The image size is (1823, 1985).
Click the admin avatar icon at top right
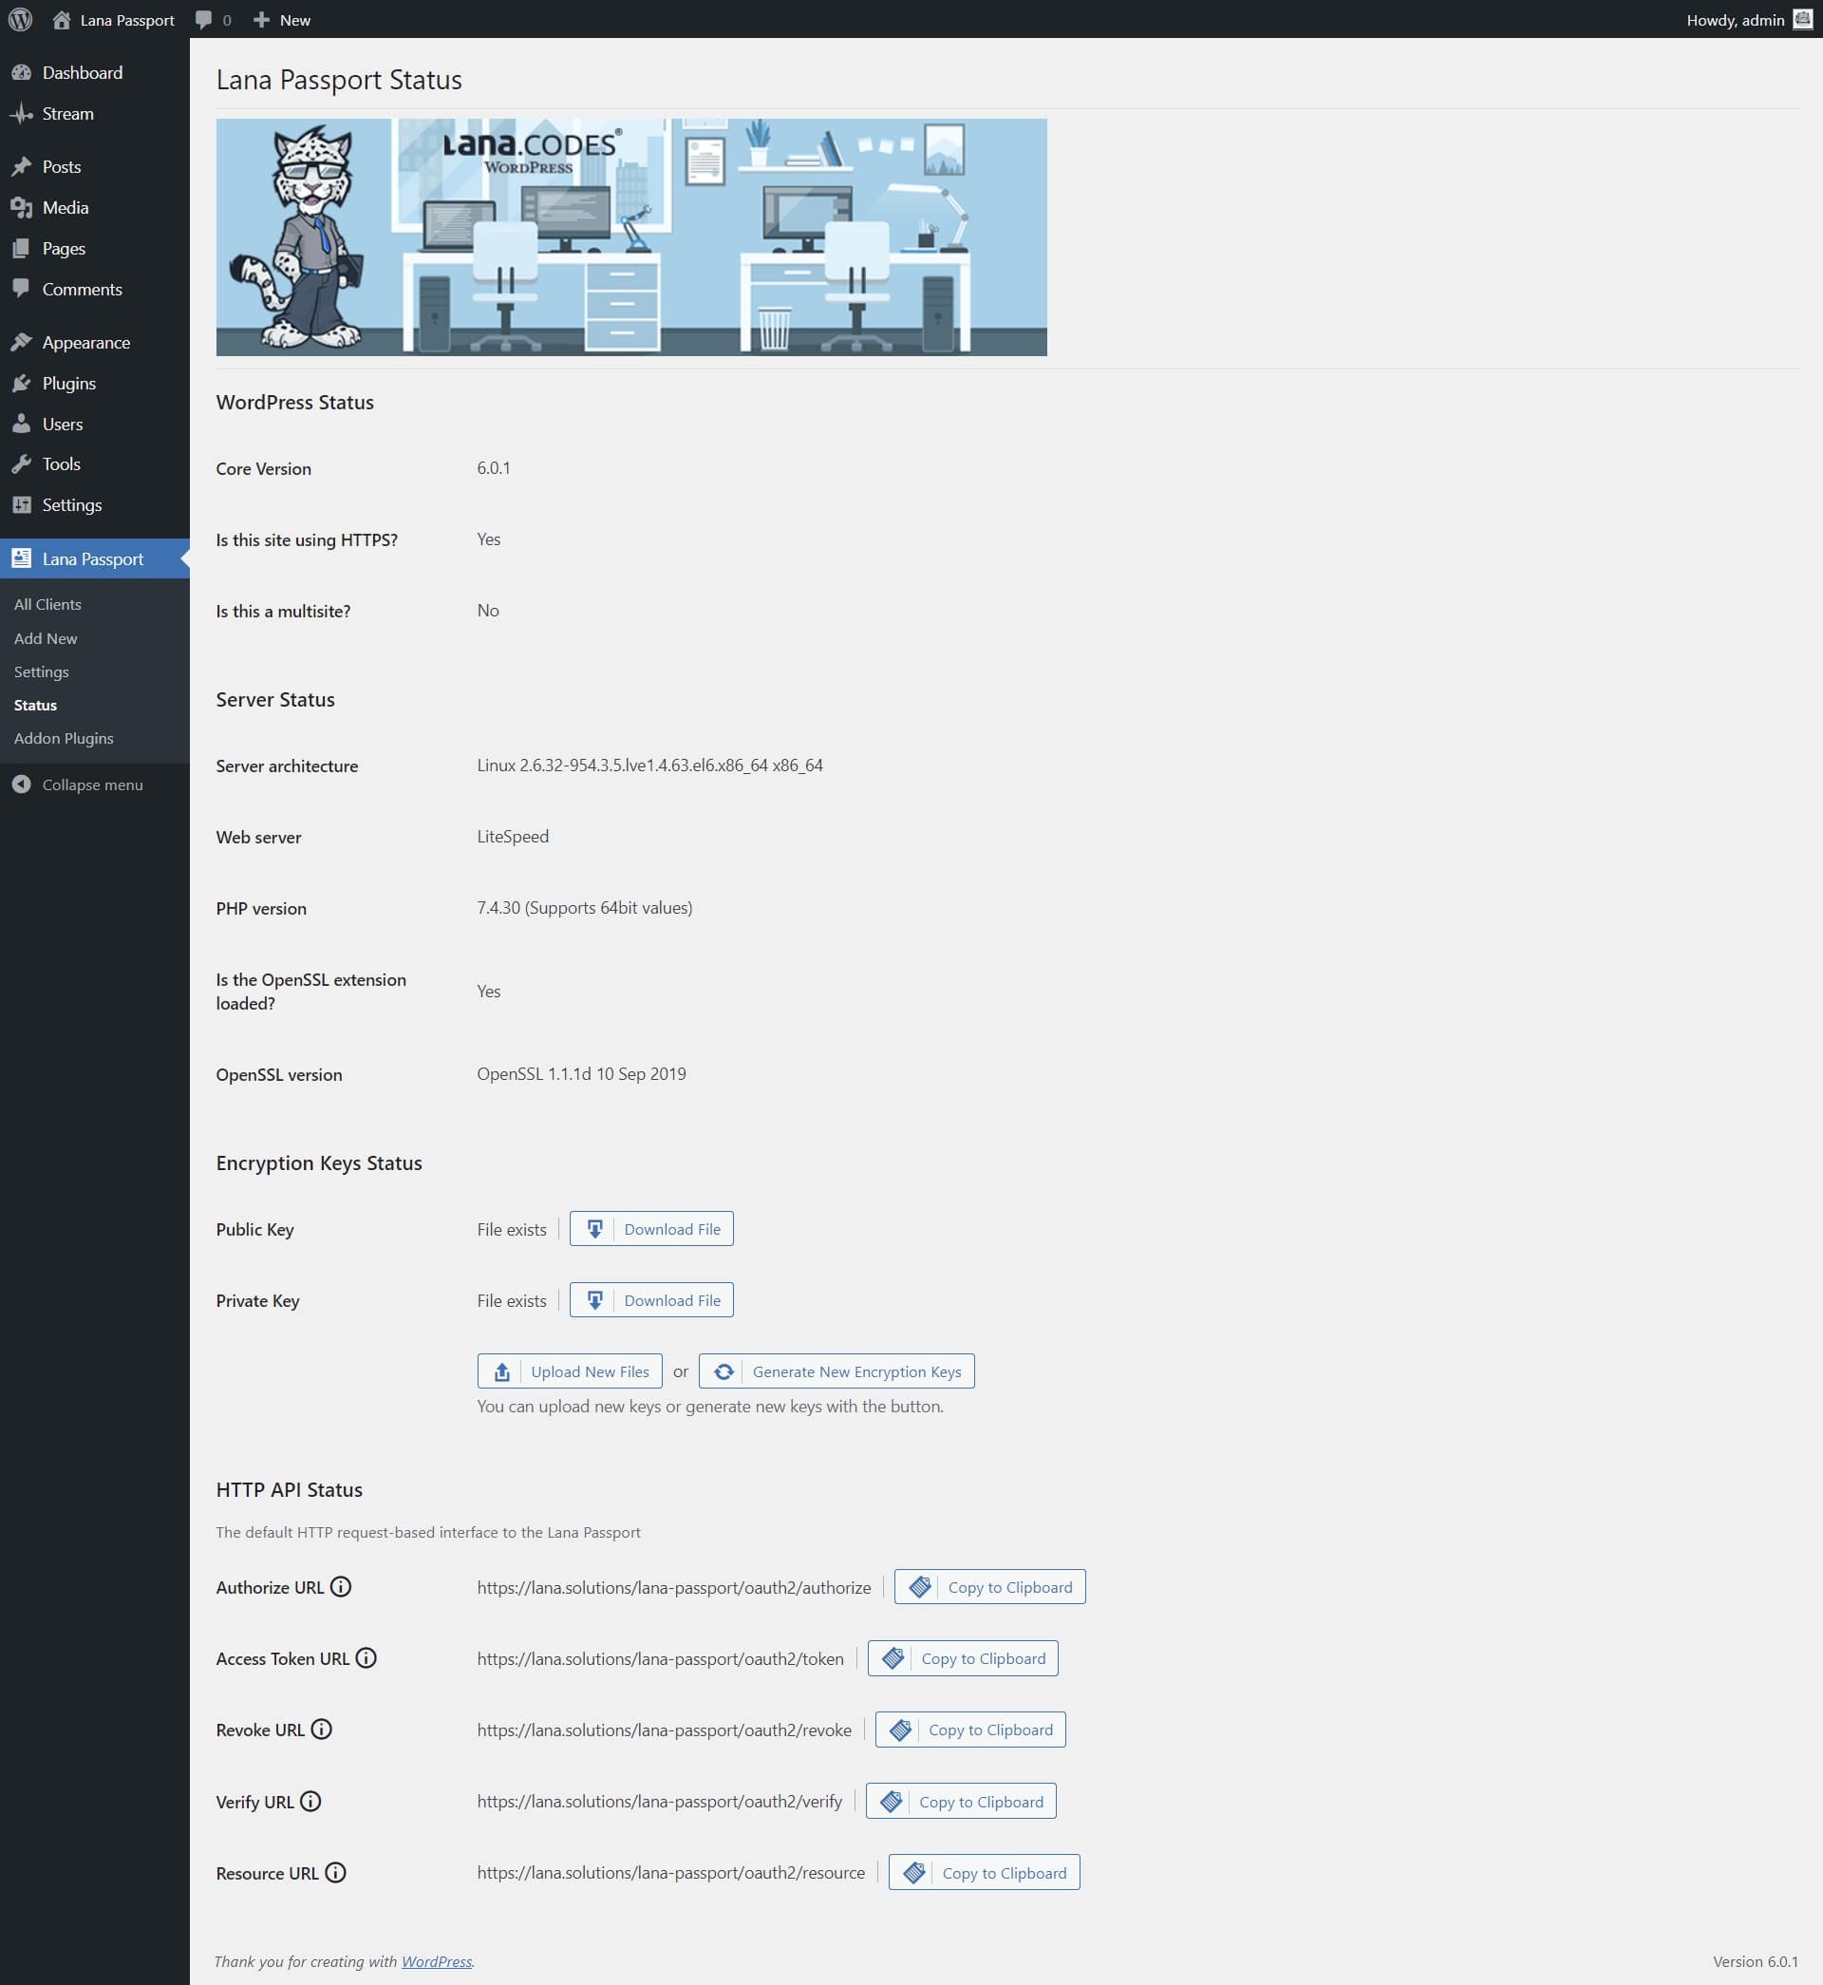point(1801,20)
